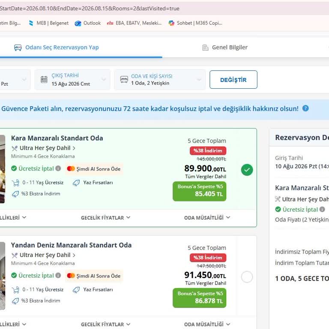329x329 pixels.
Task: Click the calendar icon in Çıkış Tarihi field
Action: 44,80
